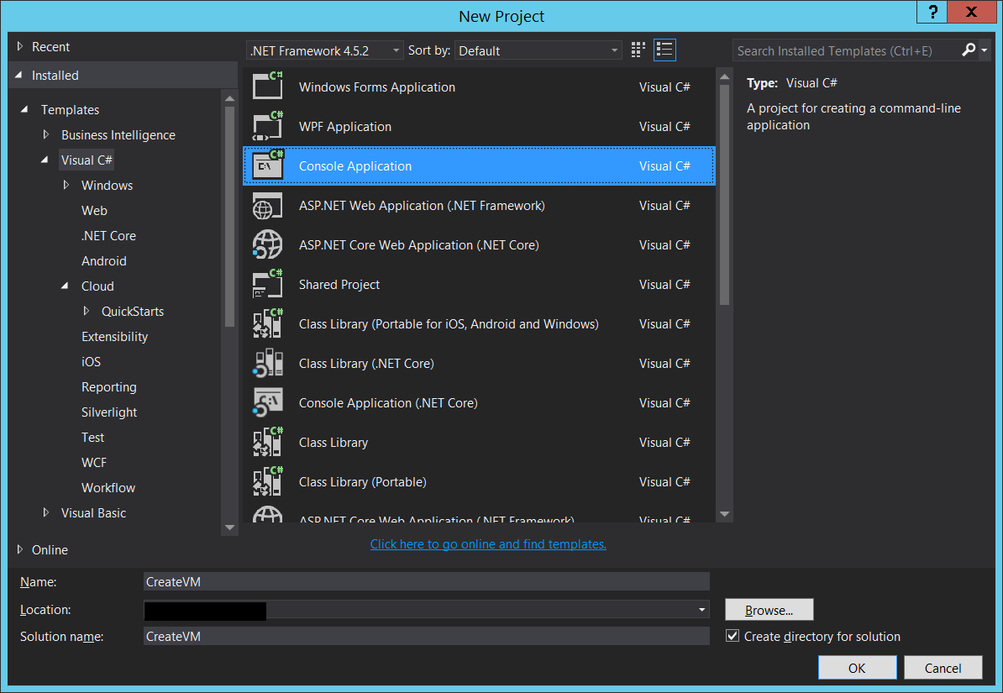
Task: Select the Extensibility category
Action: tap(114, 337)
